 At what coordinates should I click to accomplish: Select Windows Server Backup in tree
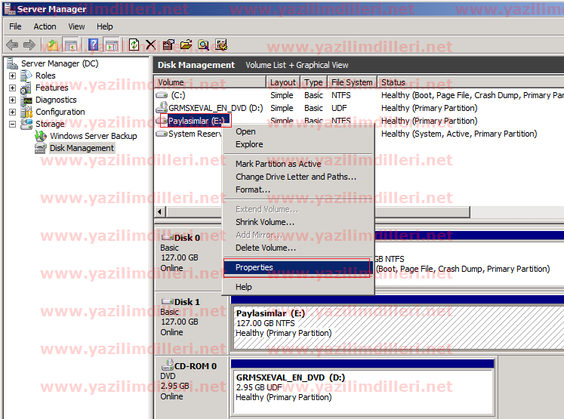click(93, 136)
